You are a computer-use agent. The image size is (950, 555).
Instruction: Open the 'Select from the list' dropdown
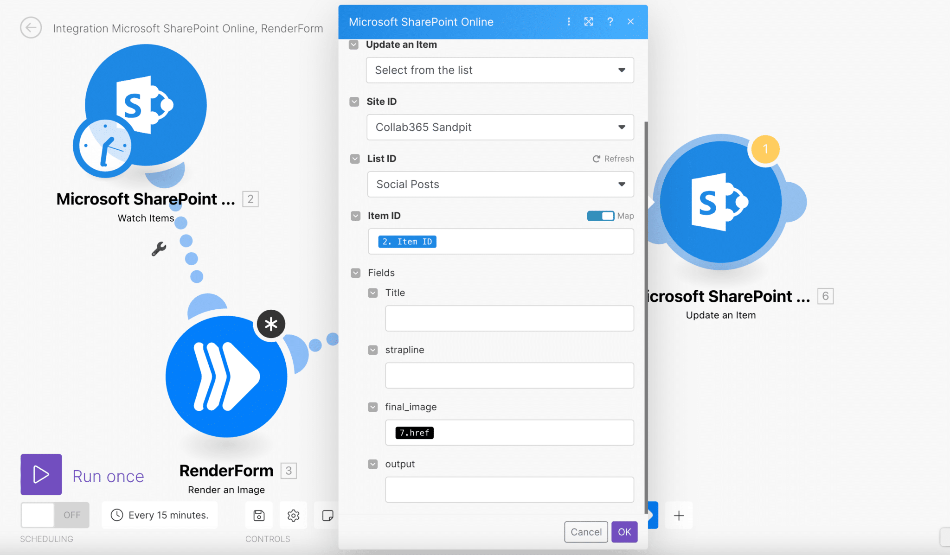(x=500, y=70)
